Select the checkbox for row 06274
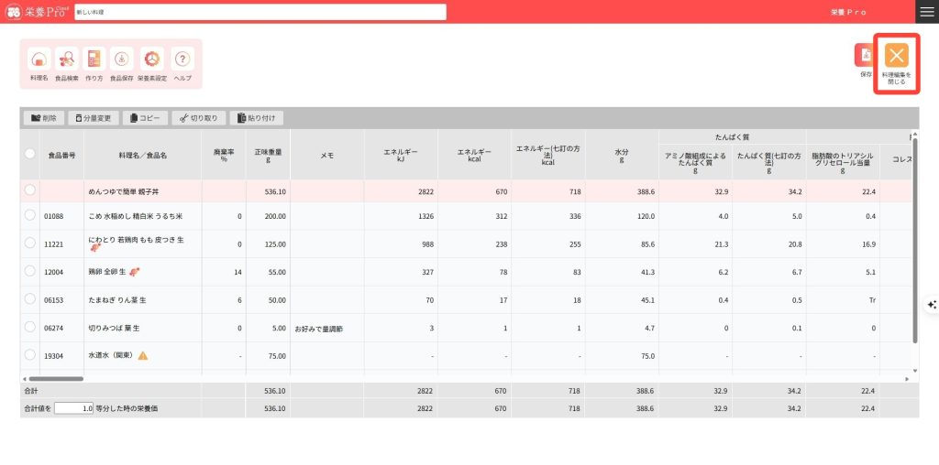The image size is (939, 465). pyautogui.click(x=30, y=327)
